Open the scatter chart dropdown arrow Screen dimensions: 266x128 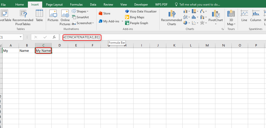(x=198, y=23)
